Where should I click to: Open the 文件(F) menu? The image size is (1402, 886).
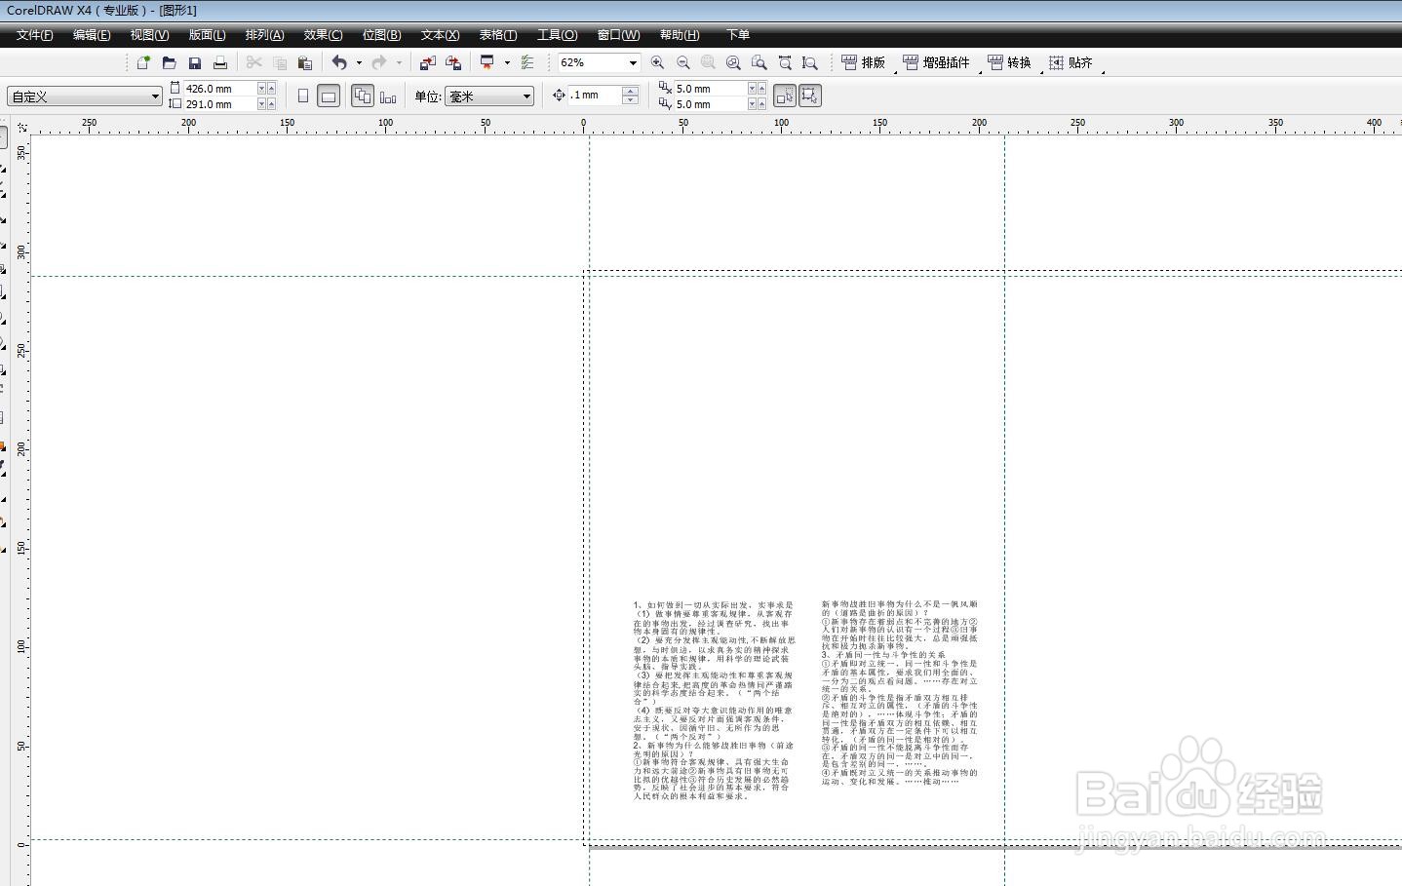[x=35, y=34]
